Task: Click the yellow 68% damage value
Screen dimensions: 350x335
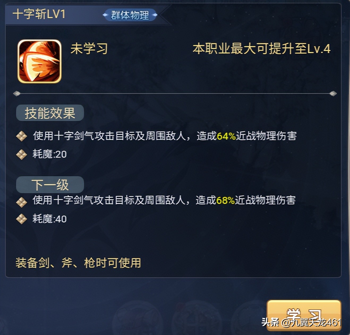Action: (225, 200)
